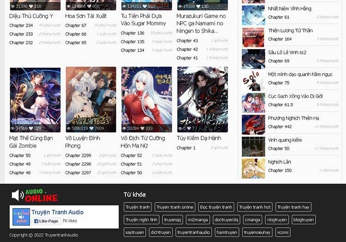The height and width of the screenshot is (242, 346).
Task: Click the Truyện Tranh Audio Facebook page avatar
Action: point(21,217)
